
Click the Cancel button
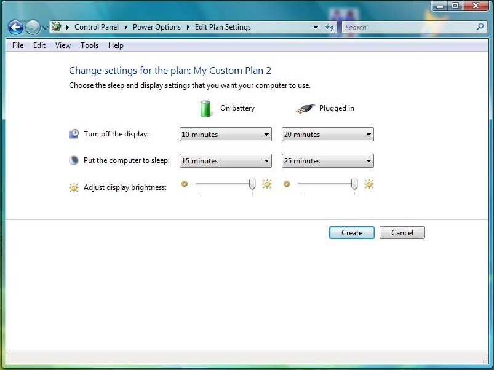402,233
